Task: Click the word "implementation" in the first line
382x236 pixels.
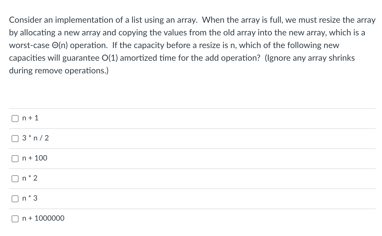Action: pyautogui.click(x=84, y=20)
